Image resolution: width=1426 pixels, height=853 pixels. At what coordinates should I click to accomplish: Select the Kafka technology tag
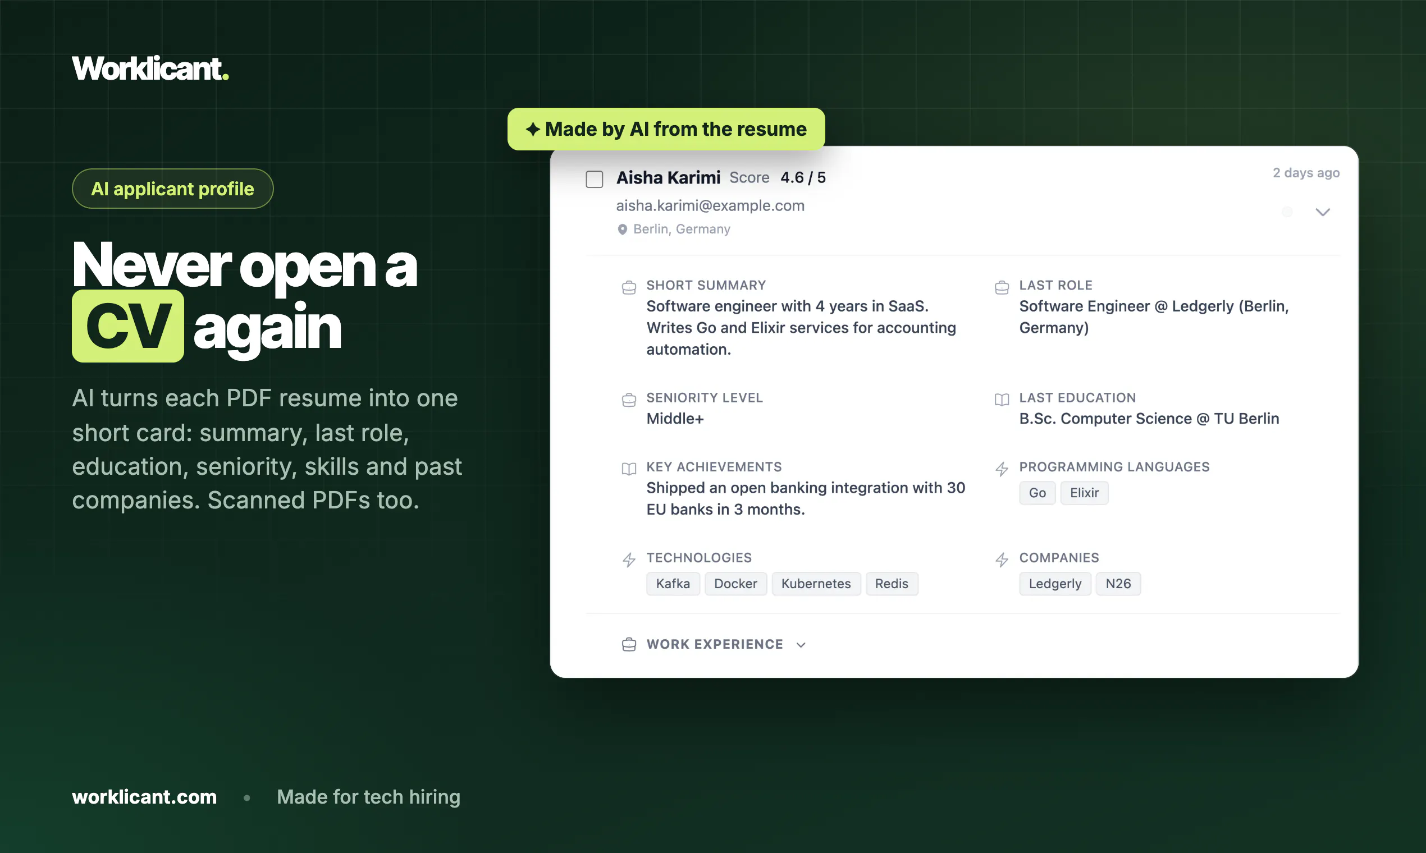[x=673, y=584]
